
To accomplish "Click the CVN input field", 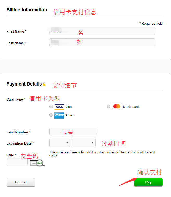I will pos(17,162).
